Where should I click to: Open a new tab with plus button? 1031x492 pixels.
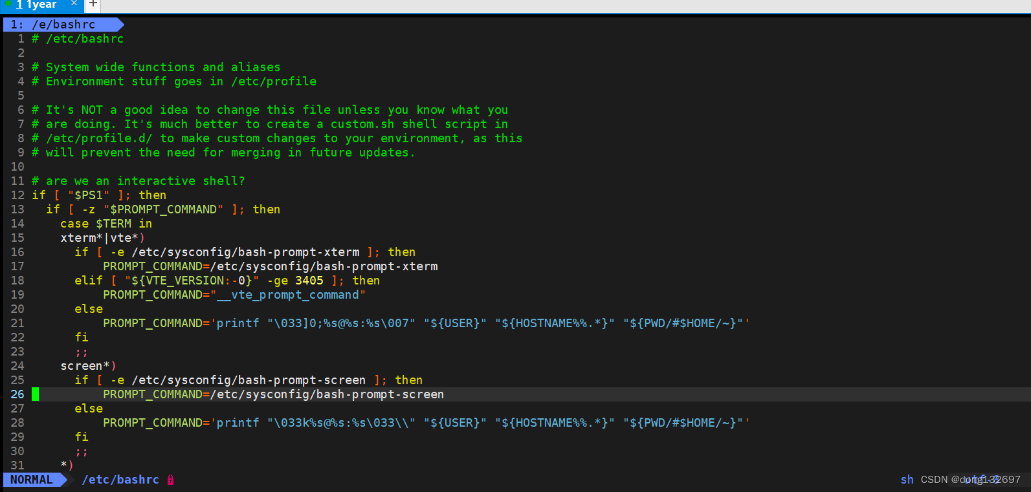93,5
